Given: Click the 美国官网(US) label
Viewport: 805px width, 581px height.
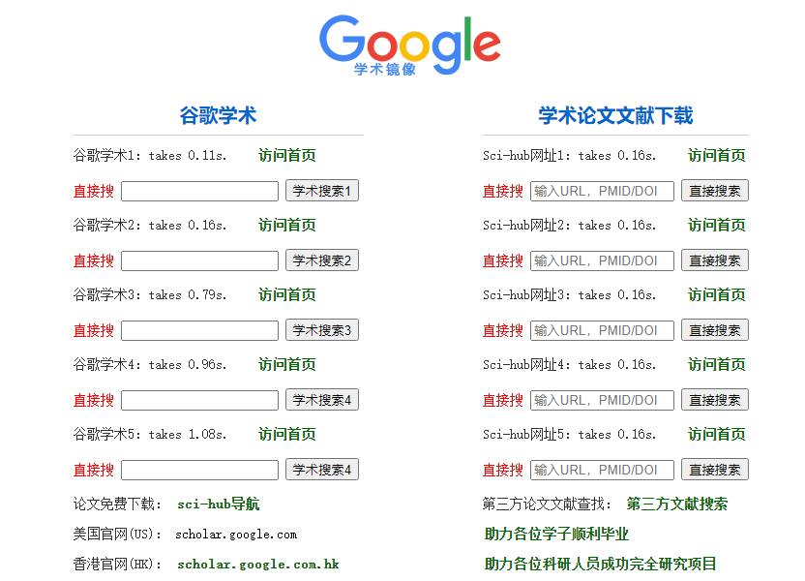Looking at the screenshot, I should [x=118, y=535].
